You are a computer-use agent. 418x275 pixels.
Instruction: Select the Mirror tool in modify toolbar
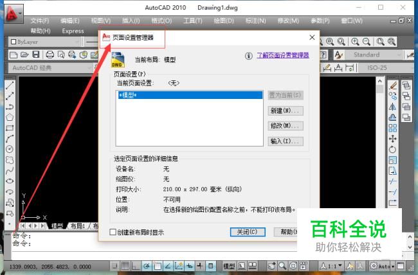pos(393,107)
